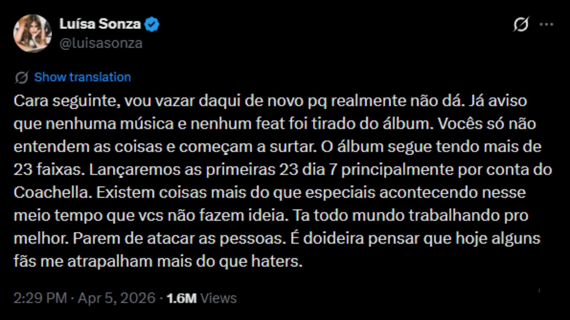Open the @luisasonza handle link
This screenshot has width=570, height=320.
click(x=101, y=43)
